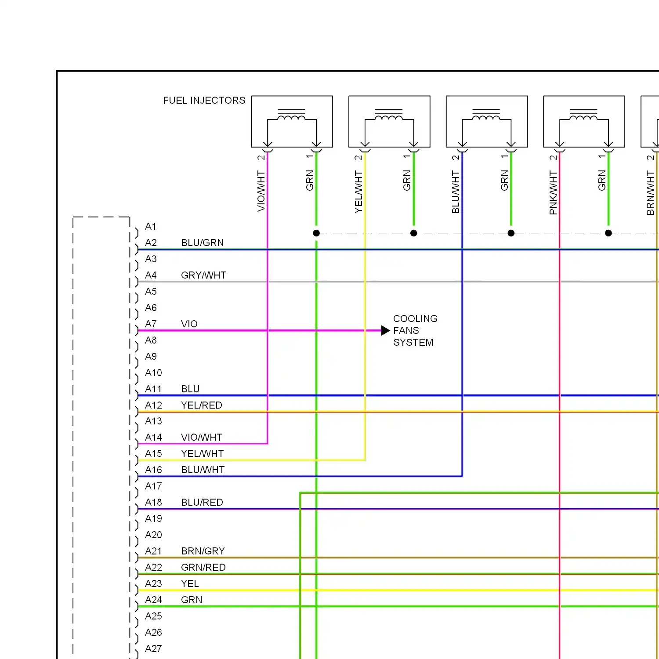659x659 pixels.
Task: Click the GRN/RED wire label
Action: point(203,568)
